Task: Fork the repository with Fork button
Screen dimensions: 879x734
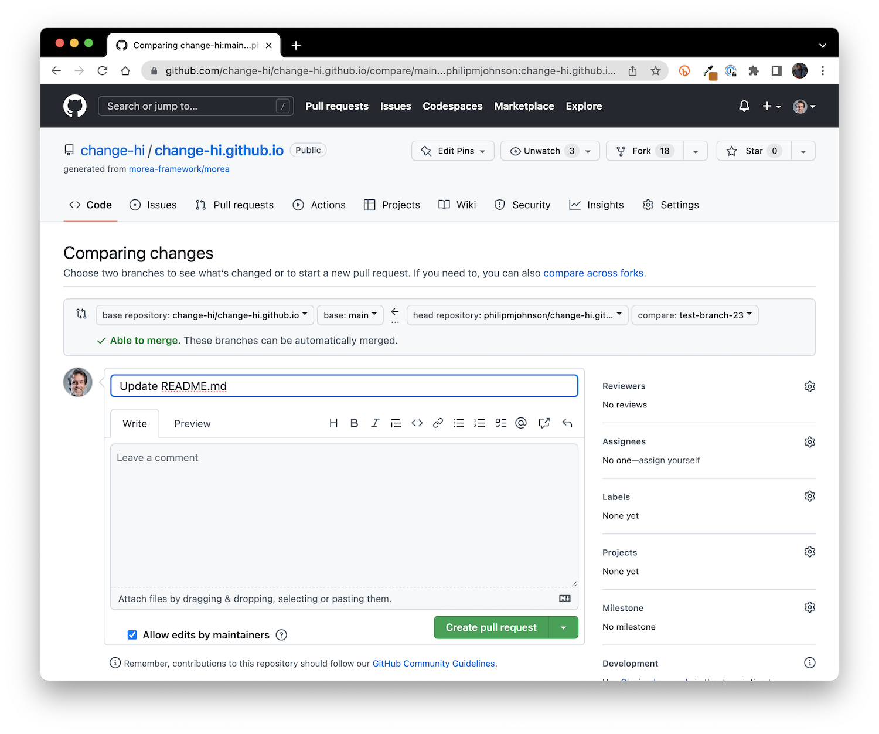Action: point(645,151)
